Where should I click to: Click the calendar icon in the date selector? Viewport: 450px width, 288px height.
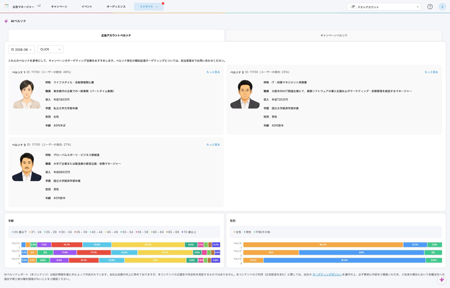pyautogui.click(x=12, y=50)
